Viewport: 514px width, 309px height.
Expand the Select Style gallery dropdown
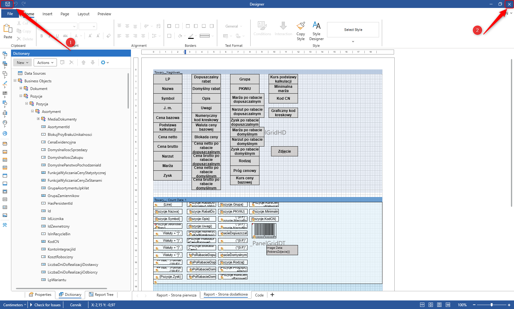pos(353,41)
